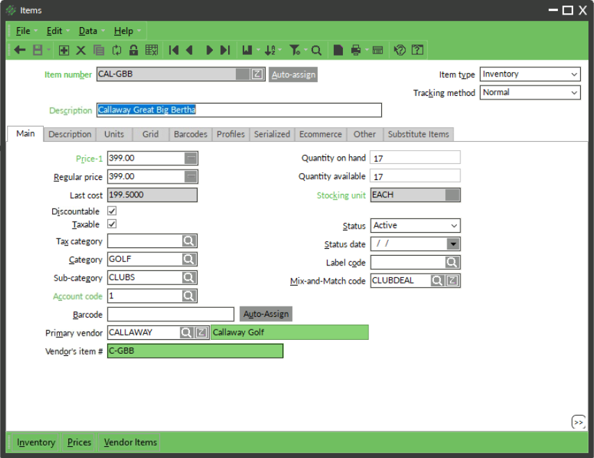Click the Auto-assign item number button
Screen dimensions: 594x458
(x=294, y=74)
